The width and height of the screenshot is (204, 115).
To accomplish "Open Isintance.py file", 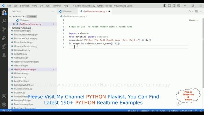I will click(x=20, y=77).
